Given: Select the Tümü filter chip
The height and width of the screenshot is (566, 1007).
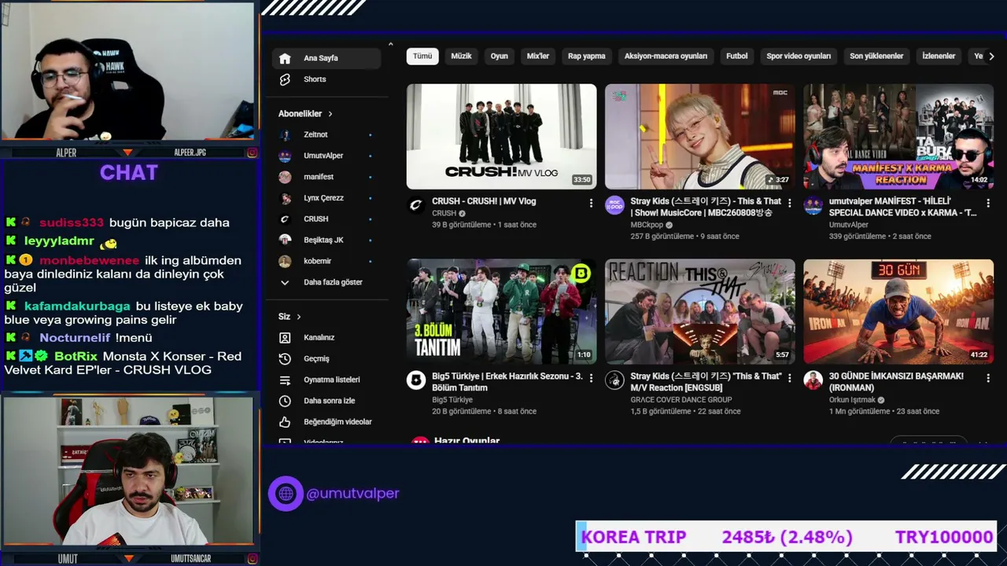Looking at the screenshot, I should tap(422, 57).
